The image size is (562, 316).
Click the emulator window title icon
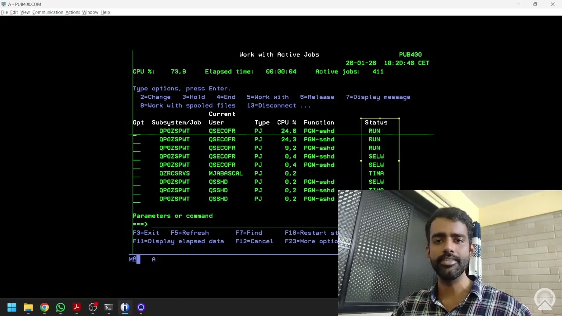point(4,4)
